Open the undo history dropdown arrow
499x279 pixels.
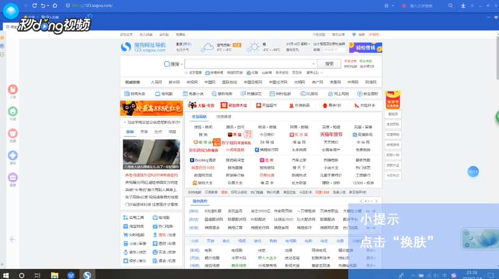[x=48, y=6]
